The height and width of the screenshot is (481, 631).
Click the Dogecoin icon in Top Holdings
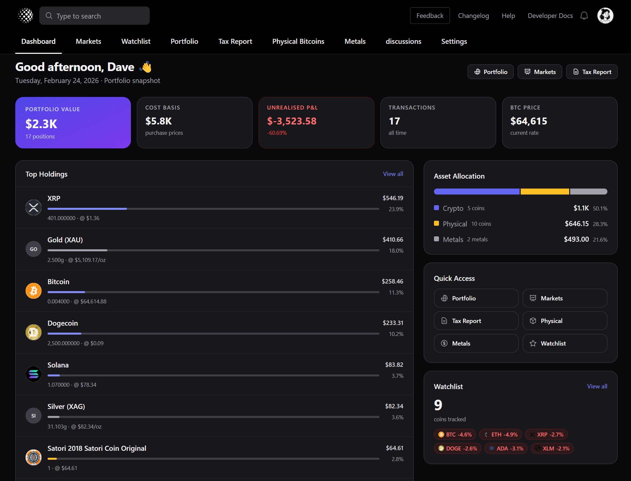(33, 332)
